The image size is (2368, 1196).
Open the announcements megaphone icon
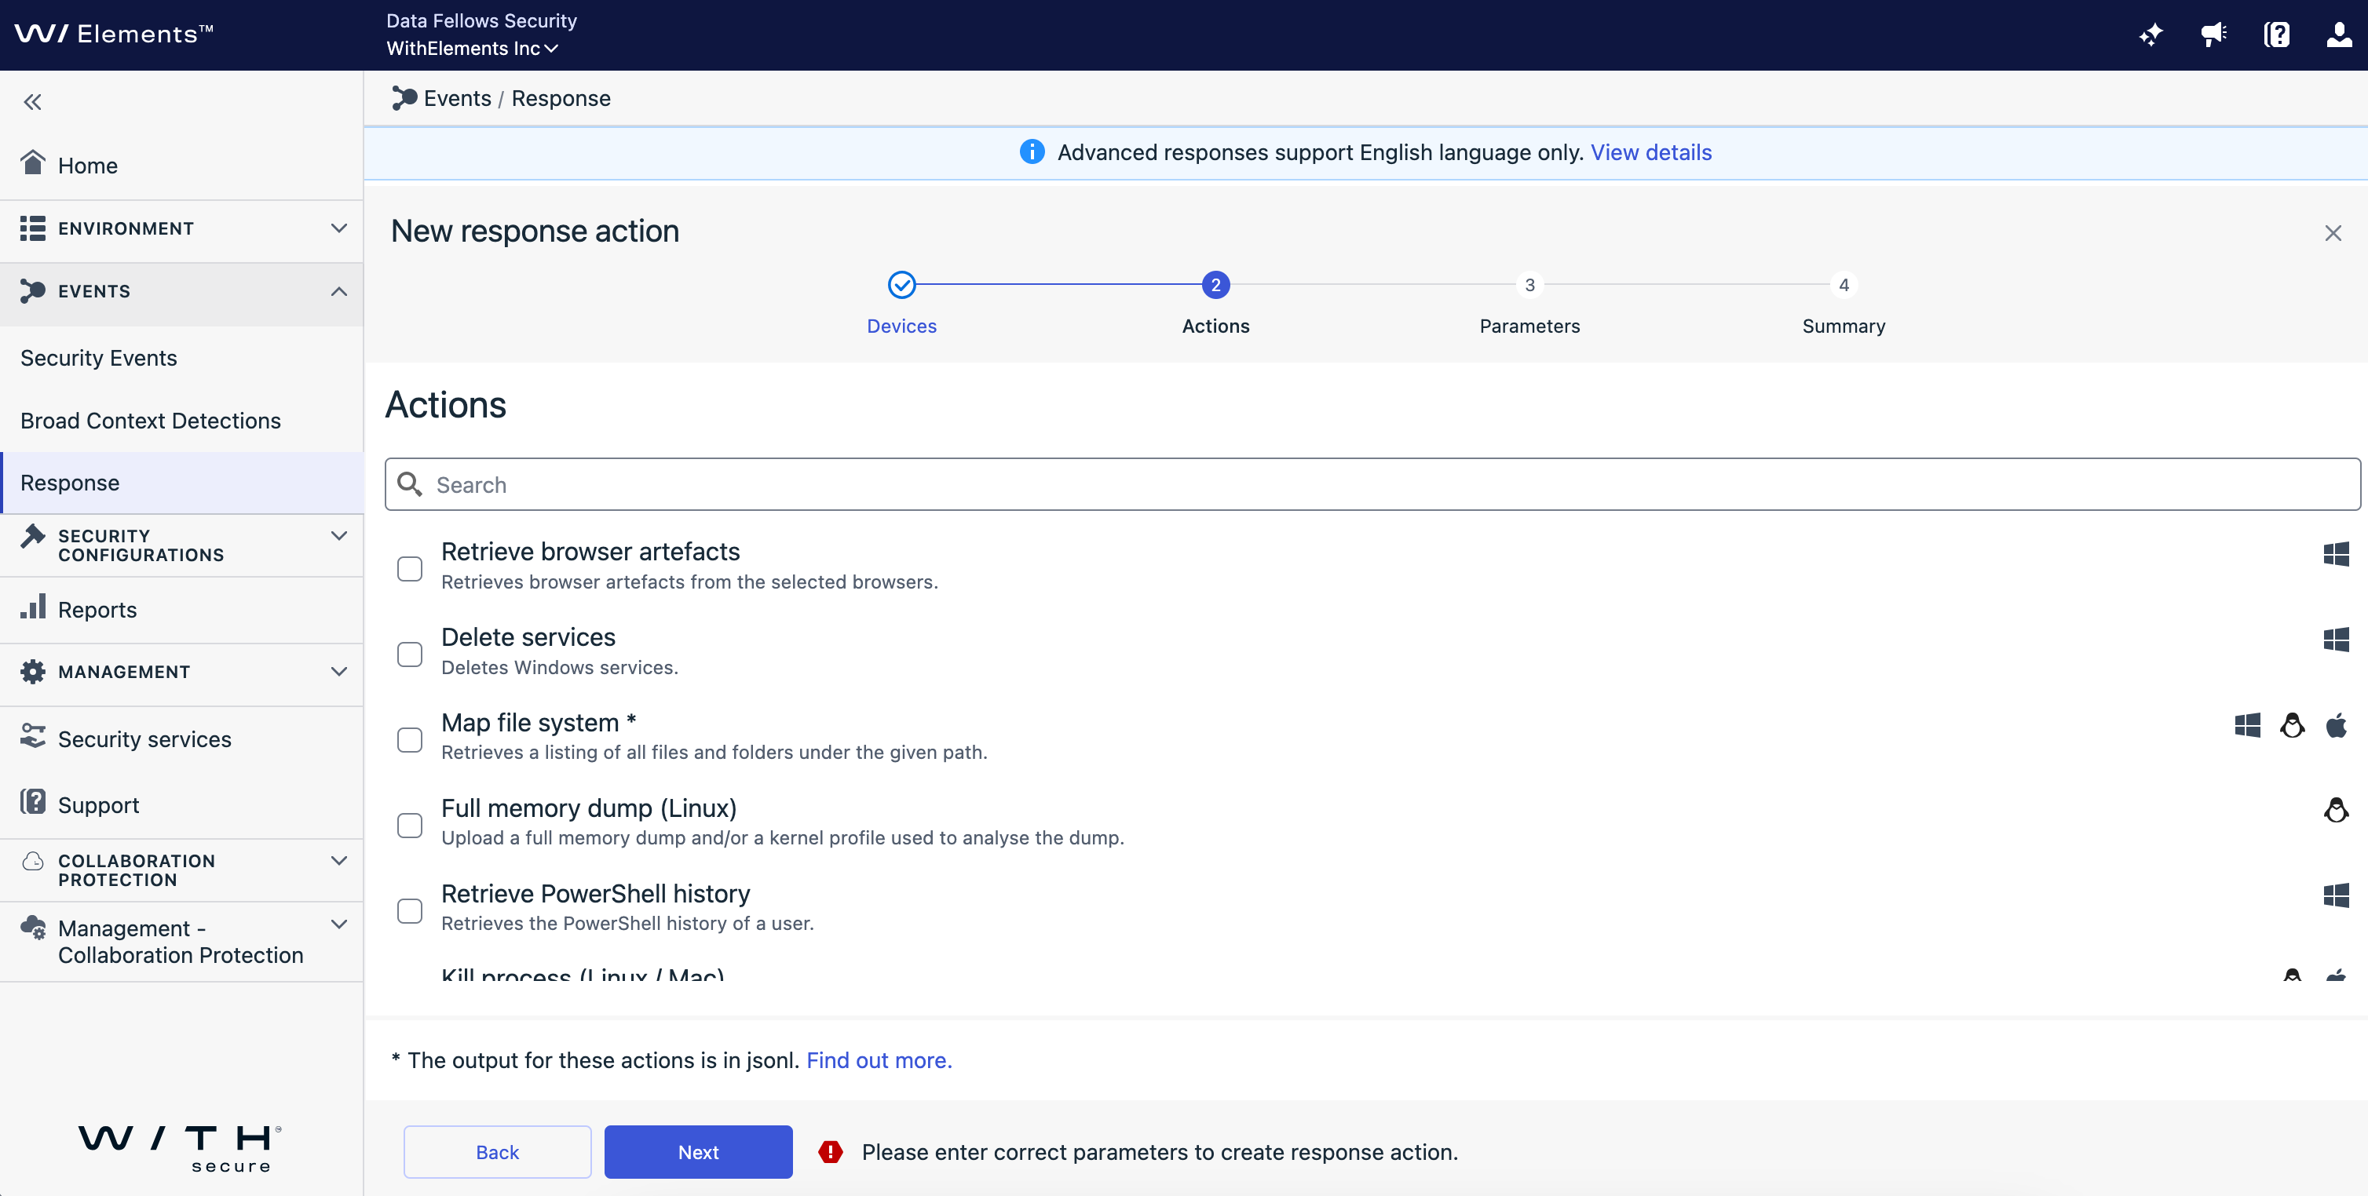click(x=2213, y=35)
